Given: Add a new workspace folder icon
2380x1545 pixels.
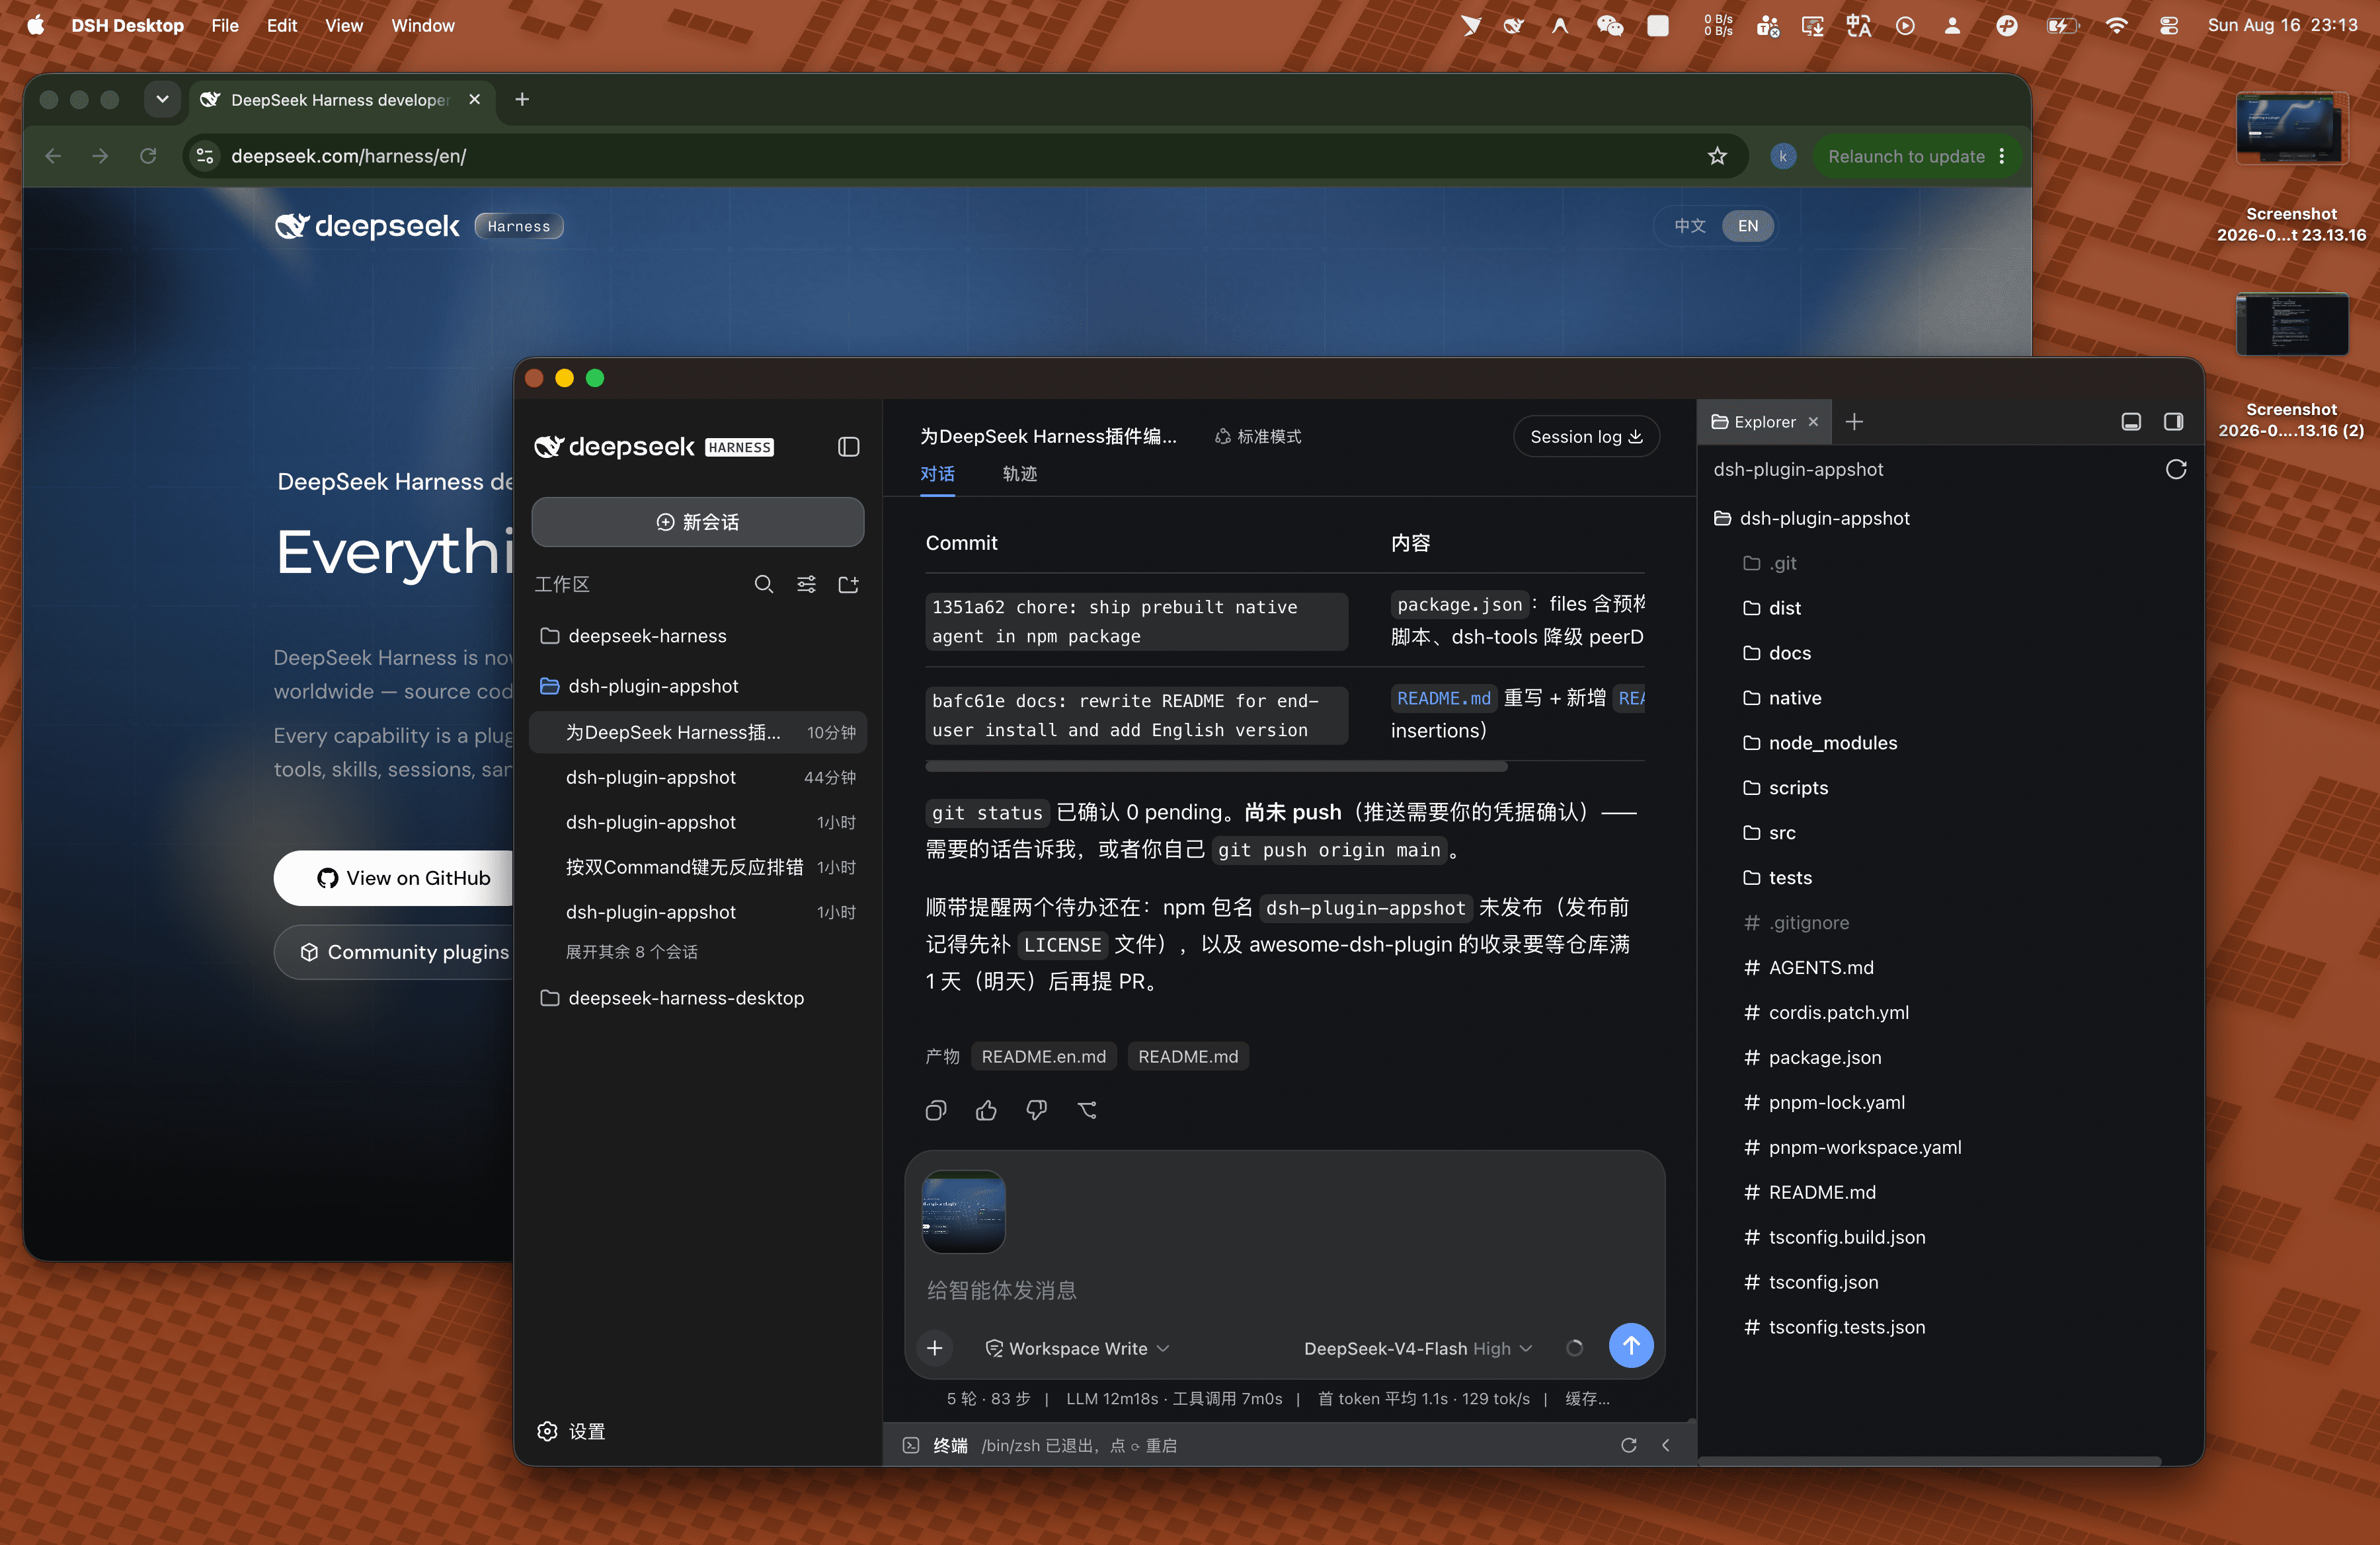Looking at the screenshot, I should (x=848, y=584).
